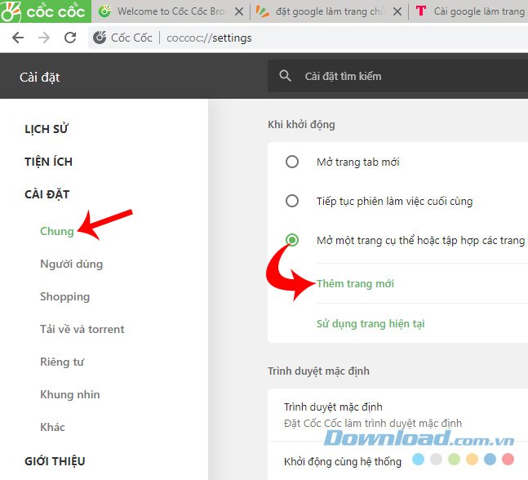
Task: Select 'Tiếp tục phiên làm việc cuối cùng' radio
Action: tap(292, 201)
